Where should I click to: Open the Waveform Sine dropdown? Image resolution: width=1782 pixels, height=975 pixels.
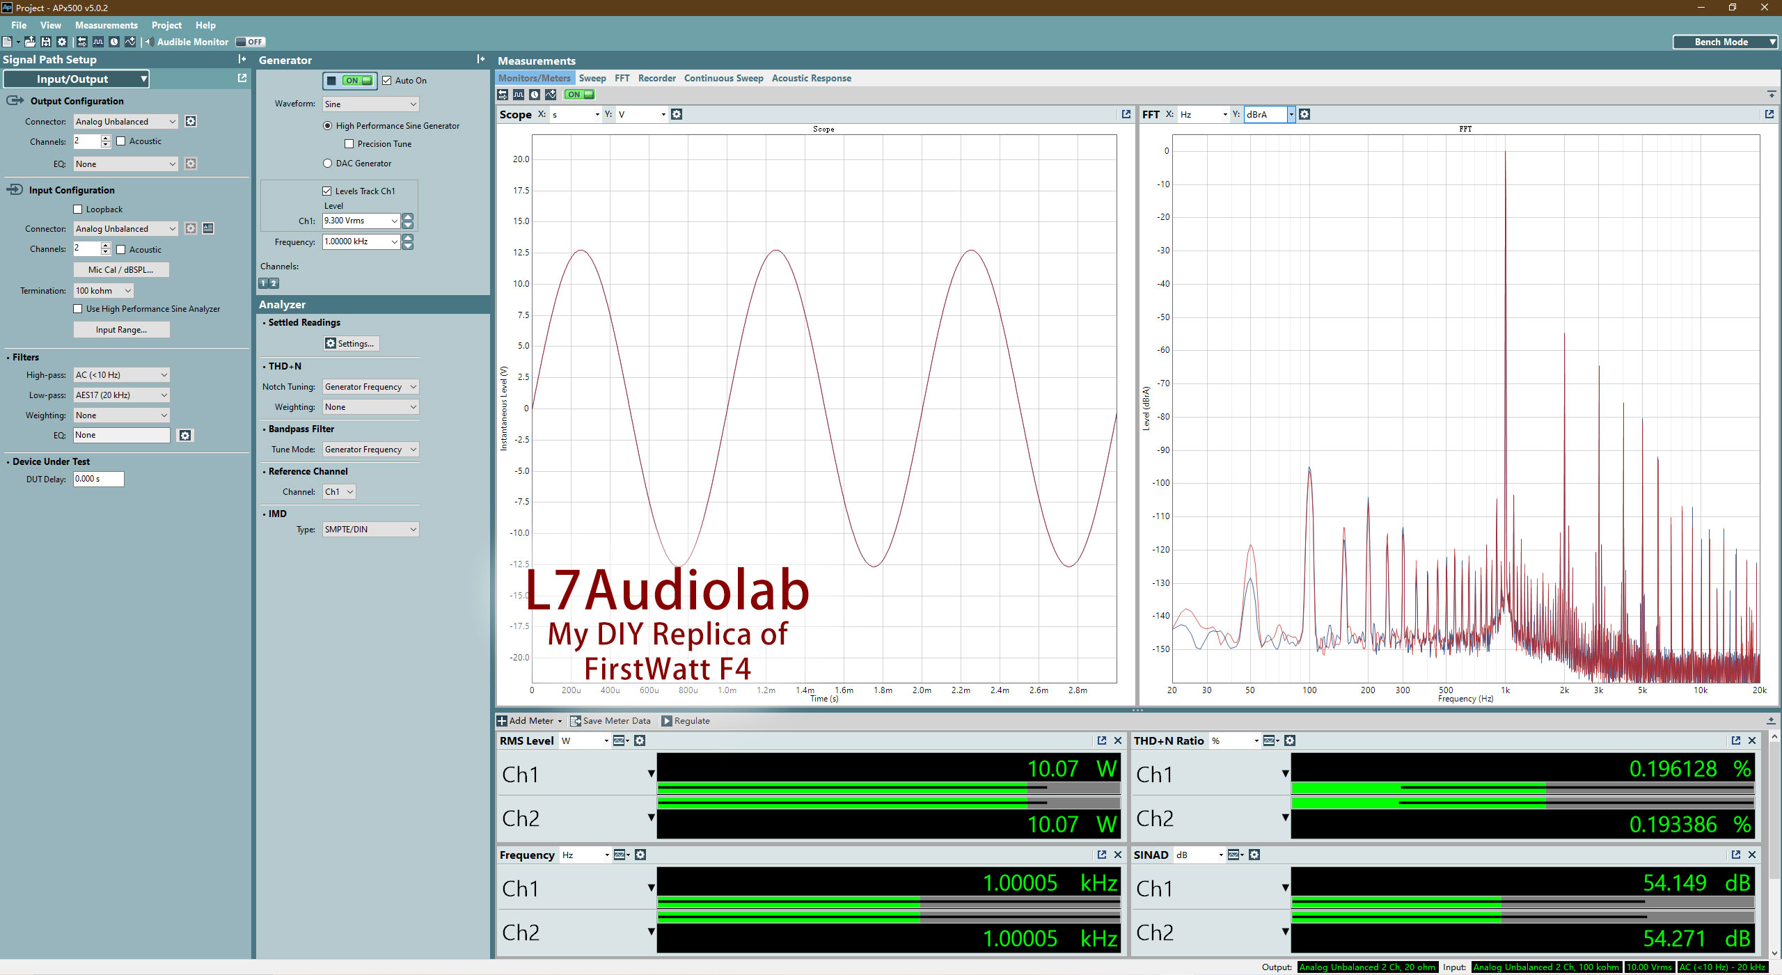click(371, 104)
